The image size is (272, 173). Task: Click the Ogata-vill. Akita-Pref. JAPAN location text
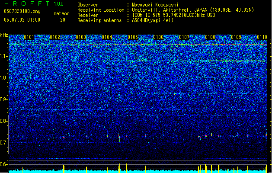click(193, 10)
